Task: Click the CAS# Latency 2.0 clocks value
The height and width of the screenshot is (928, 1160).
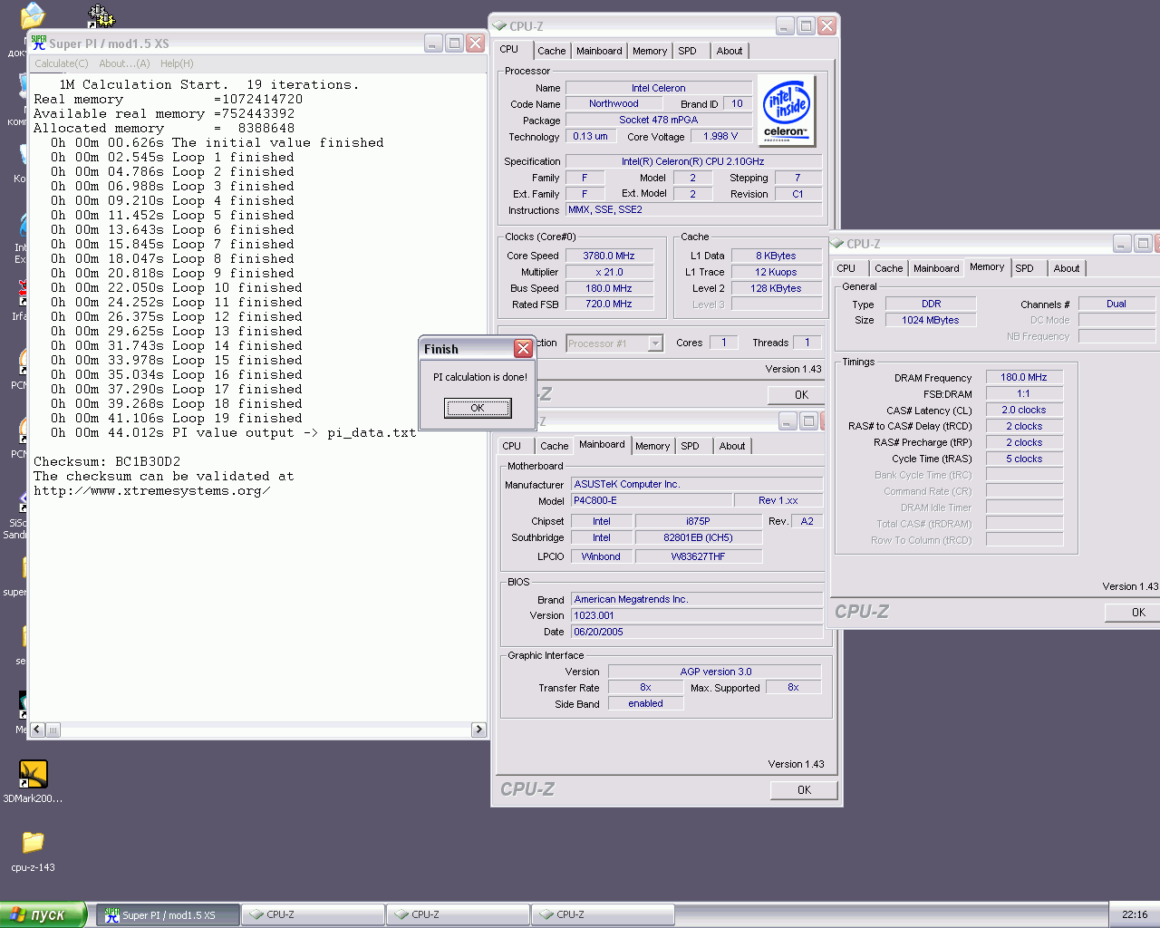Action: click(x=1024, y=410)
